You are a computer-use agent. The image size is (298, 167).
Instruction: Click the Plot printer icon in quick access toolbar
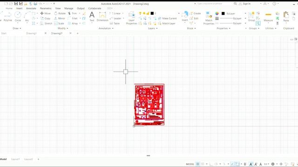point(35,4)
